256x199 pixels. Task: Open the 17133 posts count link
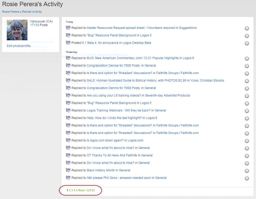[x=34, y=25]
